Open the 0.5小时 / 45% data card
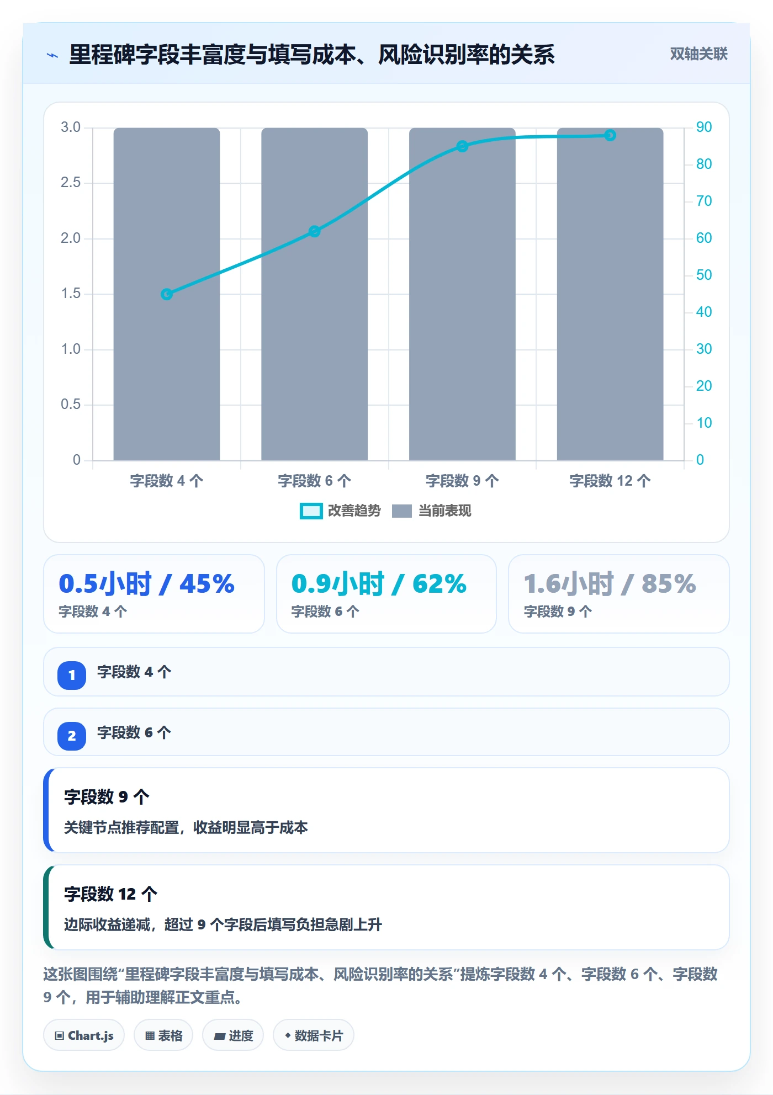The height and width of the screenshot is (1095, 773). pos(154,594)
